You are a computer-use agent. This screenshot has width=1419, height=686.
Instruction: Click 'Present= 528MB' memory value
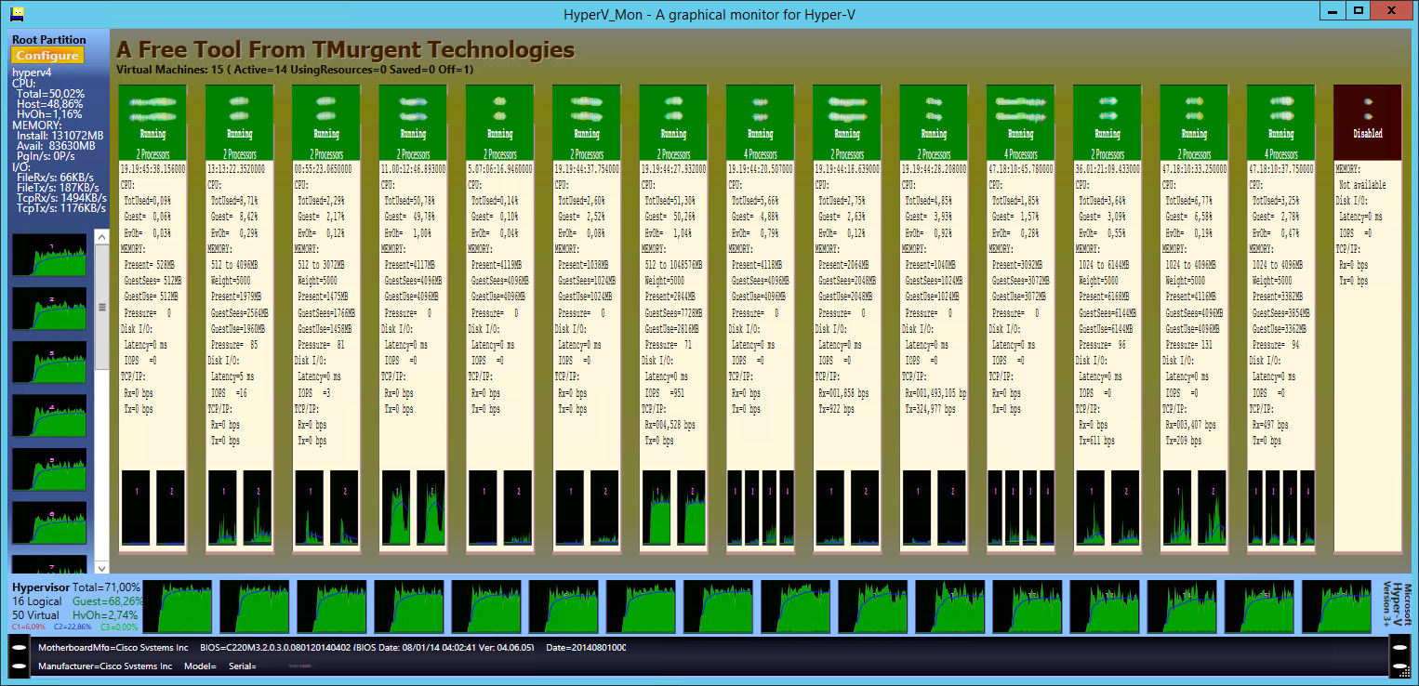[x=151, y=265]
